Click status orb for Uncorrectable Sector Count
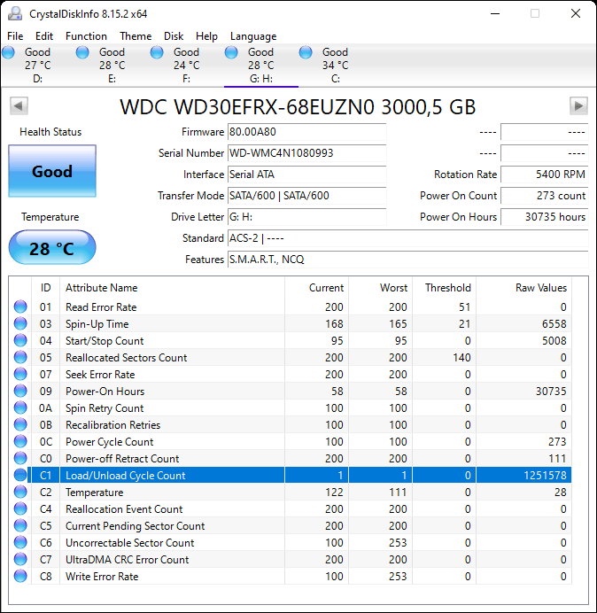 click(x=20, y=542)
